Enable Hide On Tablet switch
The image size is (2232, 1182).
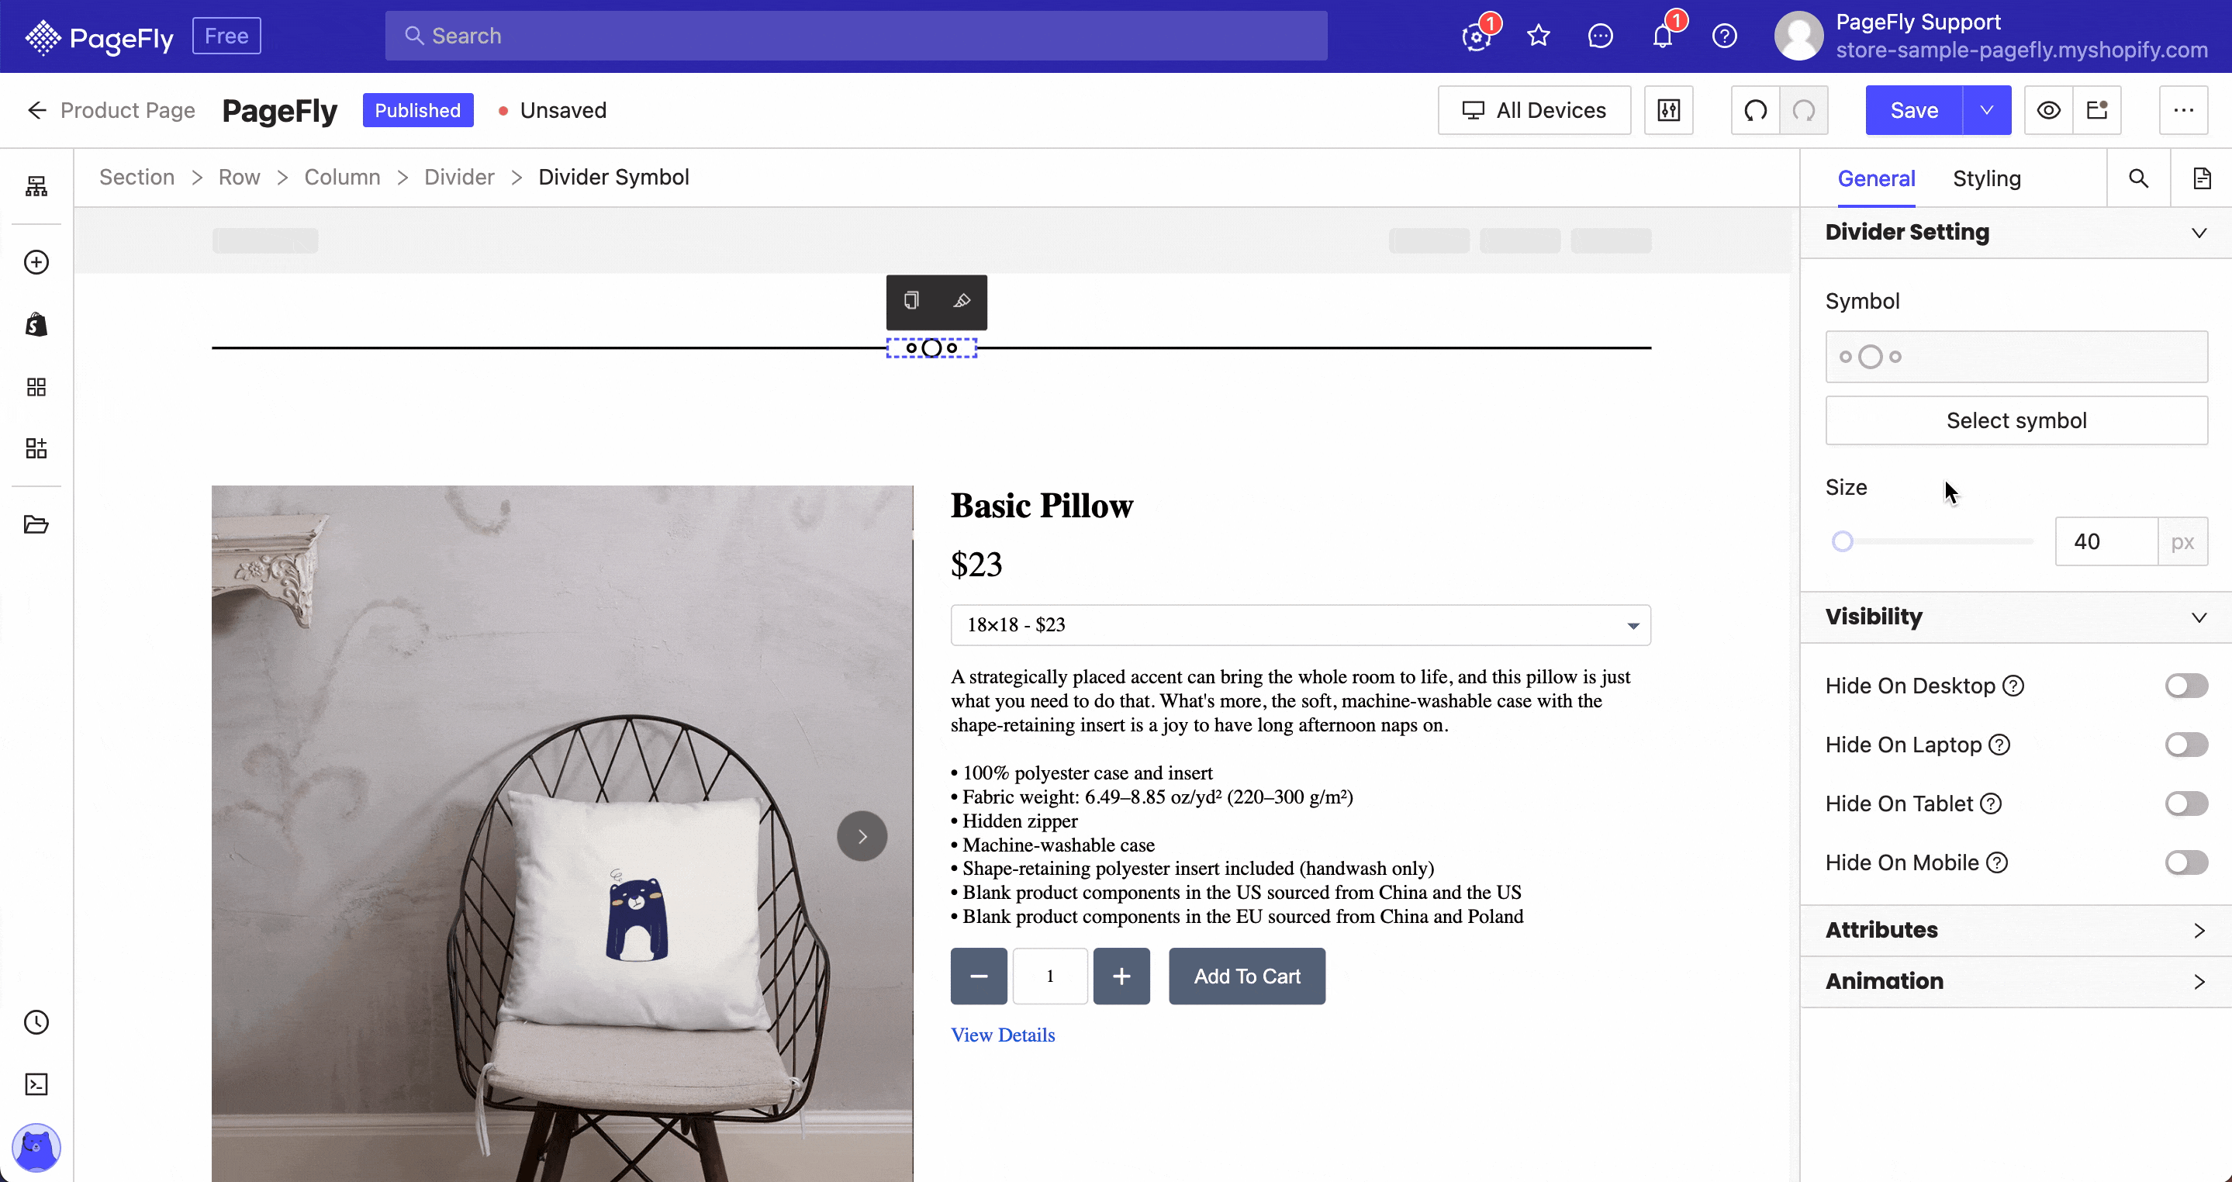pyautogui.click(x=2186, y=804)
